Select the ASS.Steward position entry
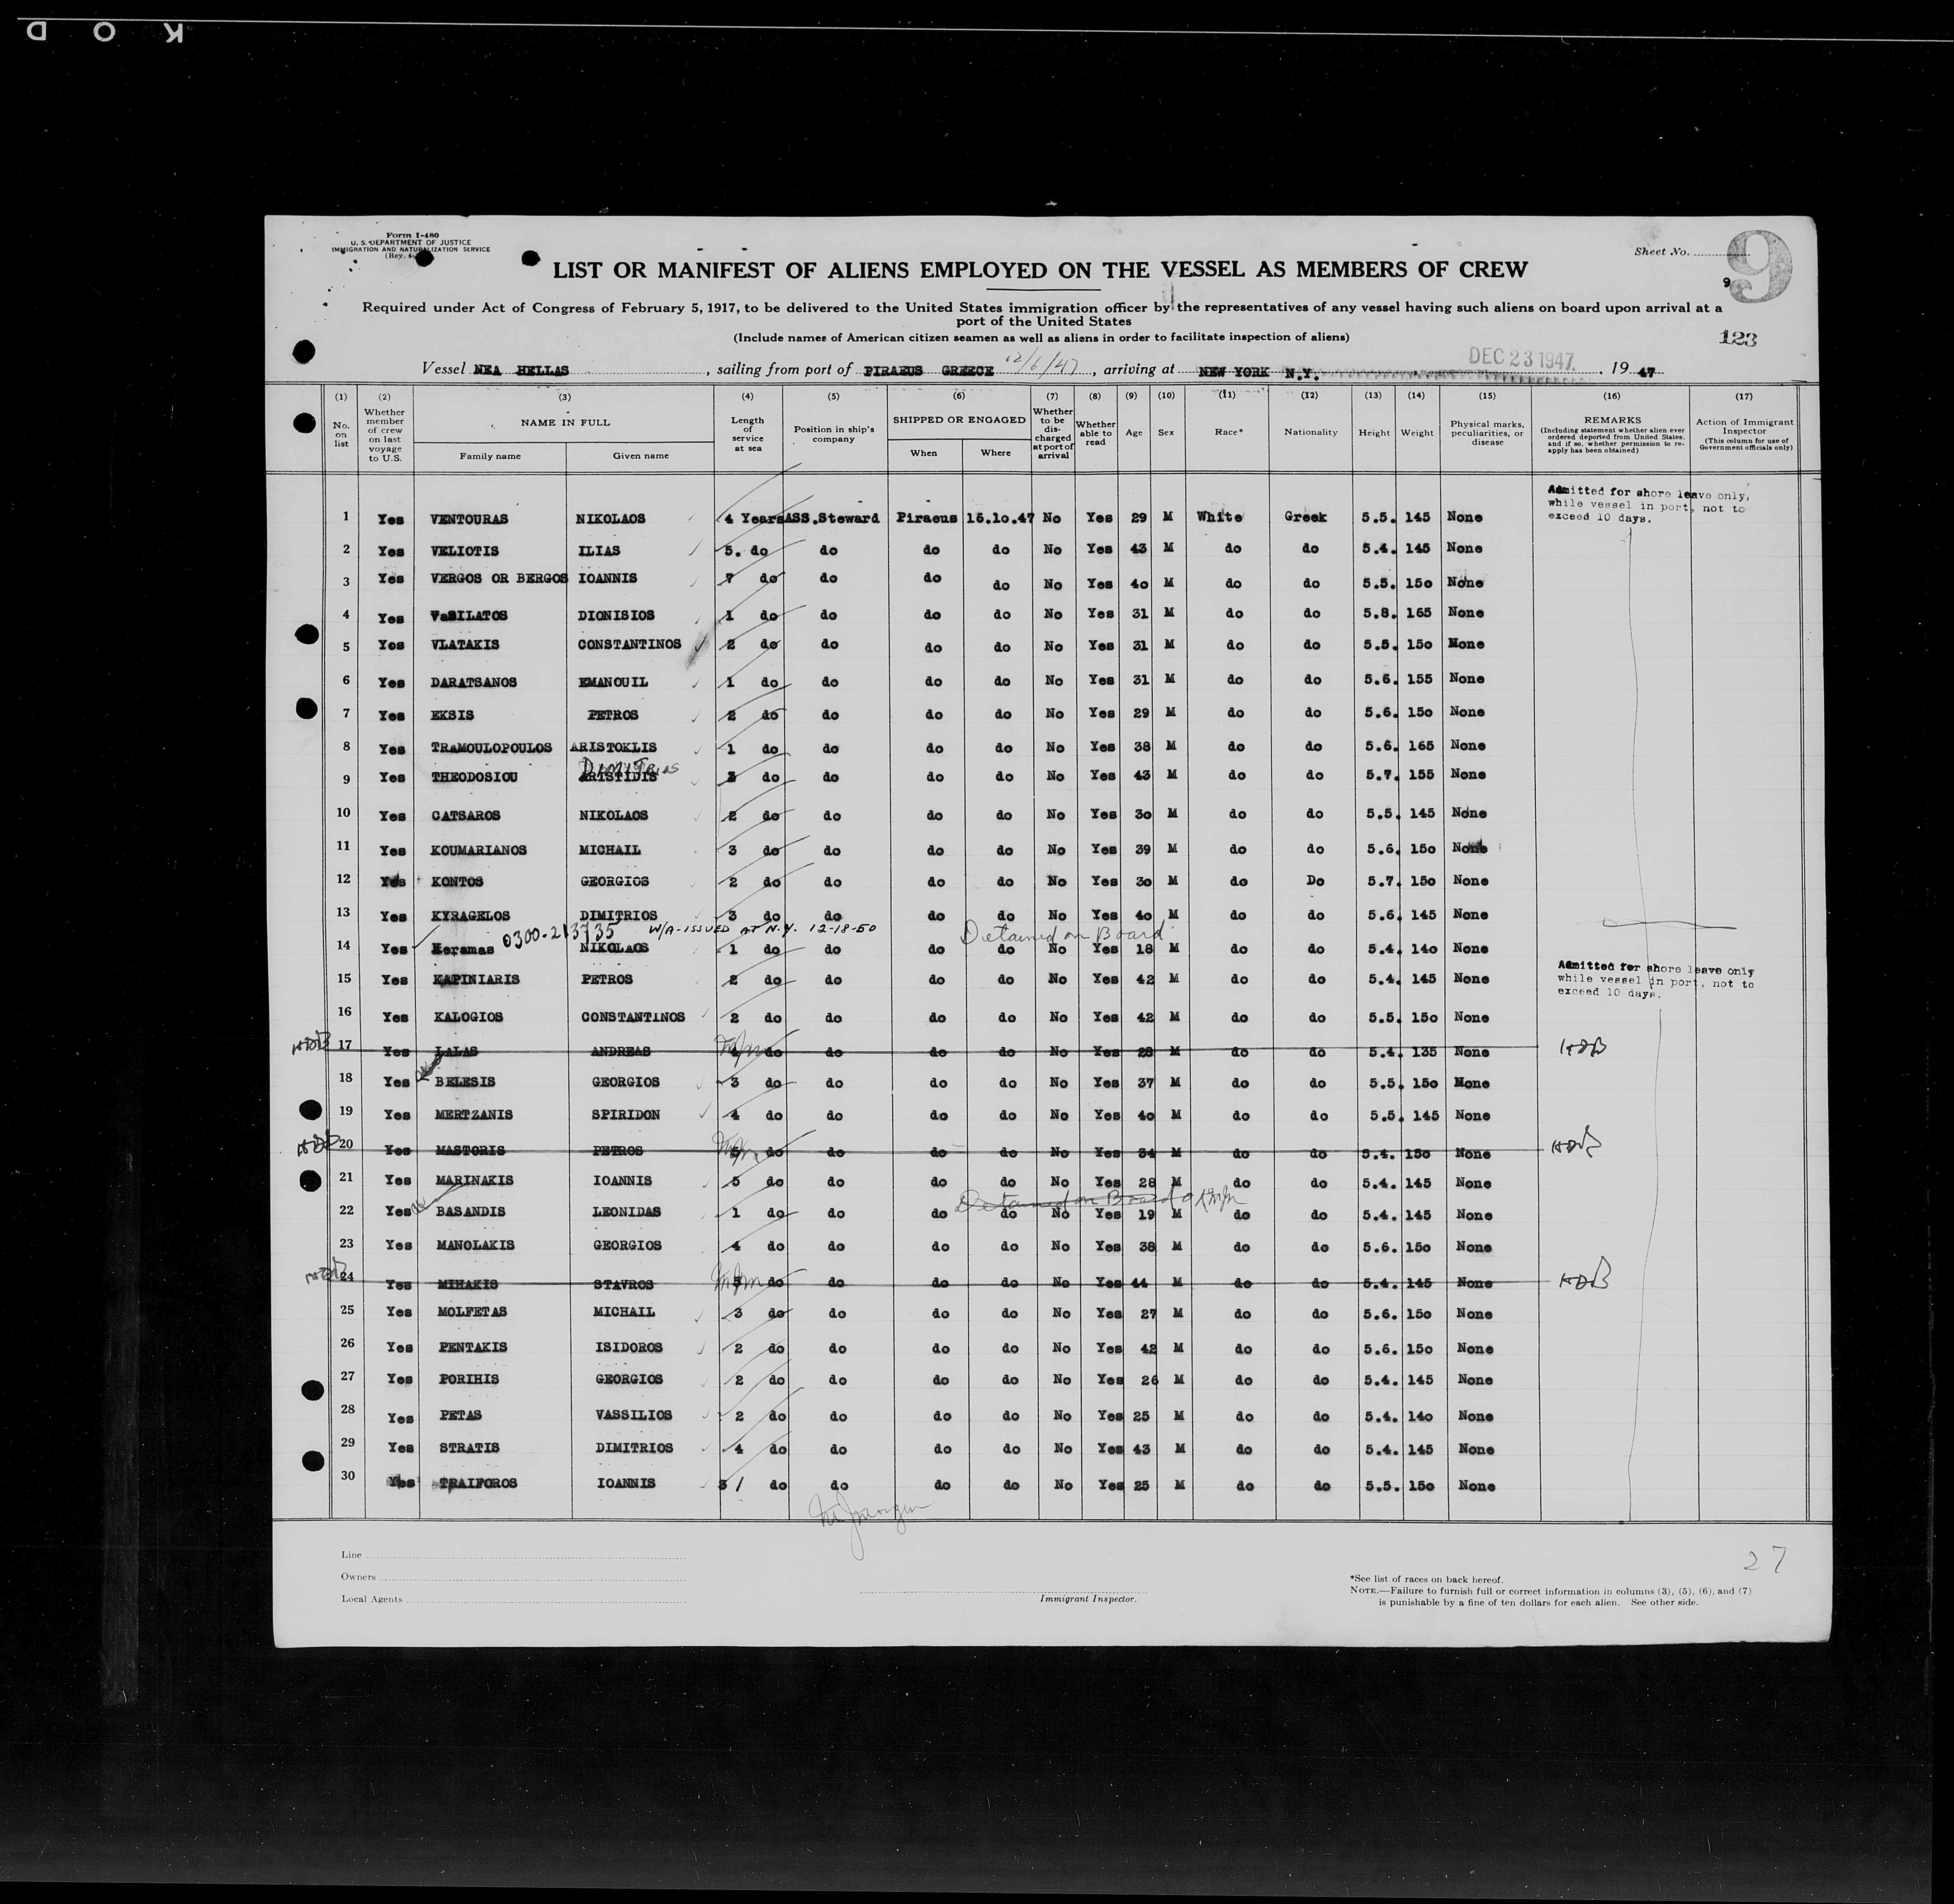Image resolution: width=1954 pixels, height=1904 pixels. click(833, 519)
